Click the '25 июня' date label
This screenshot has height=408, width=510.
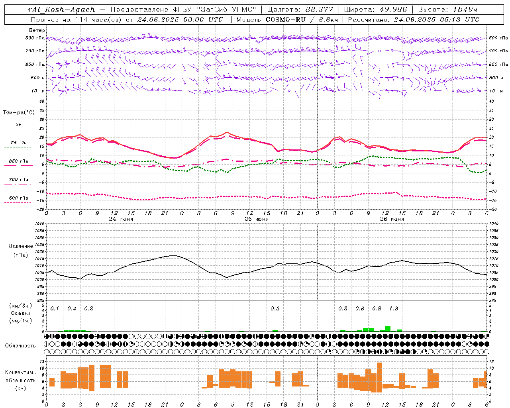pyautogui.click(x=257, y=219)
